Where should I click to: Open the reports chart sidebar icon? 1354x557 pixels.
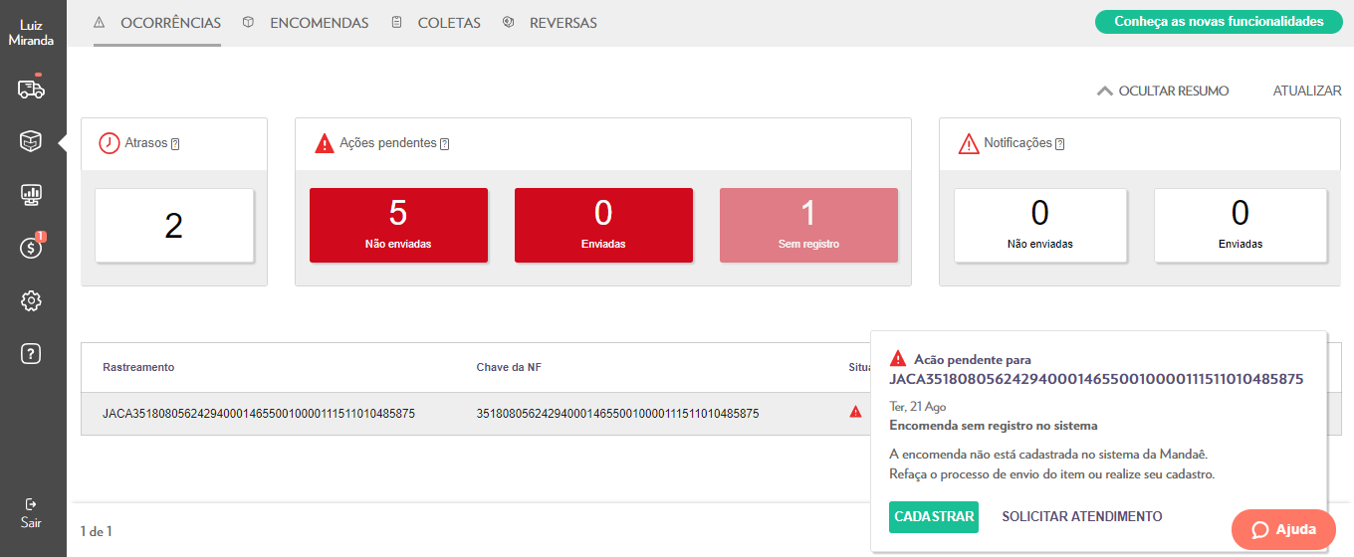point(31,195)
